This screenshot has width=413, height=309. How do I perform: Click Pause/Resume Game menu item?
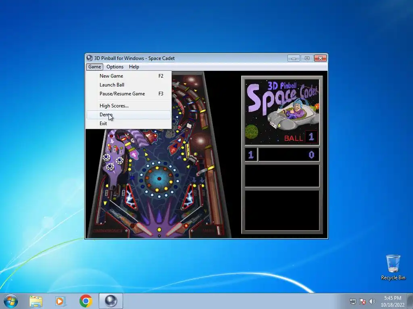point(129,93)
